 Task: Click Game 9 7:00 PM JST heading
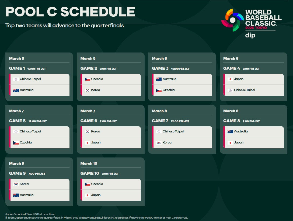pos(27,173)
